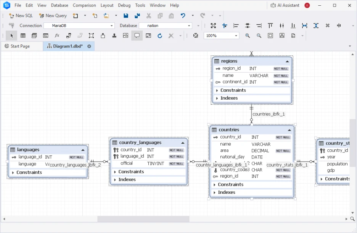Click the New Stamp tool icon
The width and height of the screenshot is (357, 233).
click(114, 36)
